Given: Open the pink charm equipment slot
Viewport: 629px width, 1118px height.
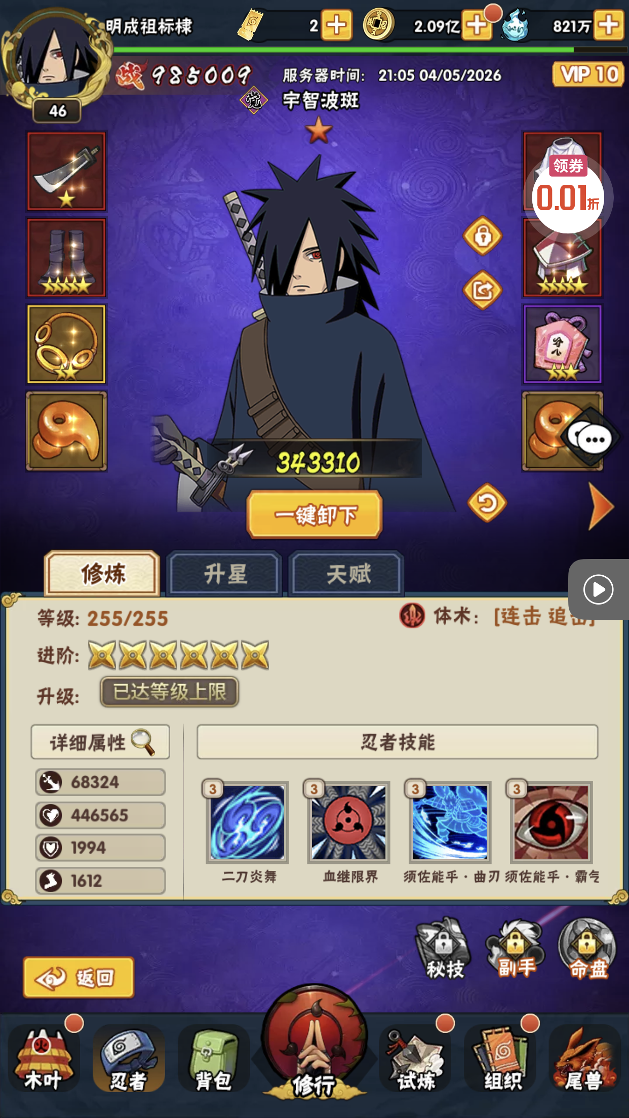Looking at the screenshot, I should (x=562, y=344).
